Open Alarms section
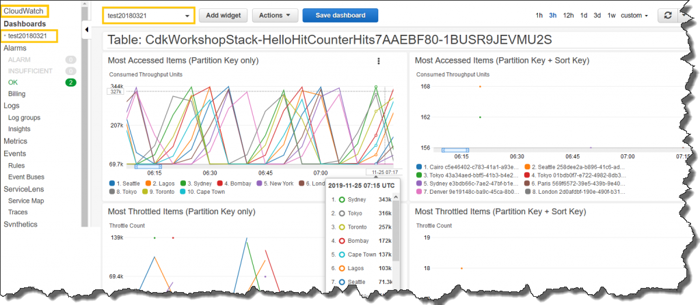Screen dimensions: 700x305 [x=15, y=48]
